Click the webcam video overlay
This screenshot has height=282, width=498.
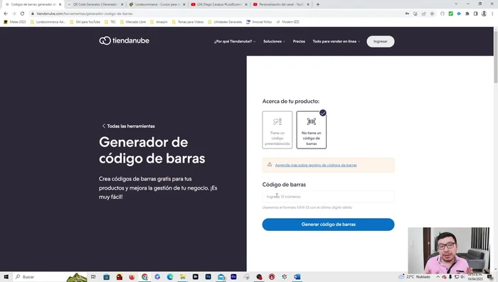449,250
